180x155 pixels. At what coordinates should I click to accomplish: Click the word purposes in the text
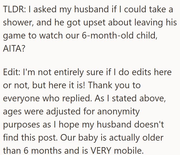[x=21, y=125]
